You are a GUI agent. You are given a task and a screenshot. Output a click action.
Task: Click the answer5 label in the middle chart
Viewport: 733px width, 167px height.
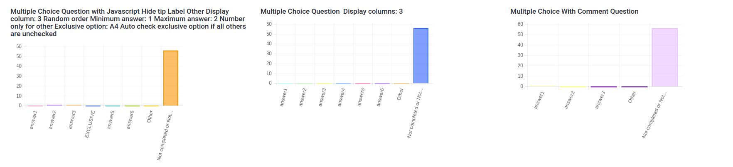pos(361,98)
